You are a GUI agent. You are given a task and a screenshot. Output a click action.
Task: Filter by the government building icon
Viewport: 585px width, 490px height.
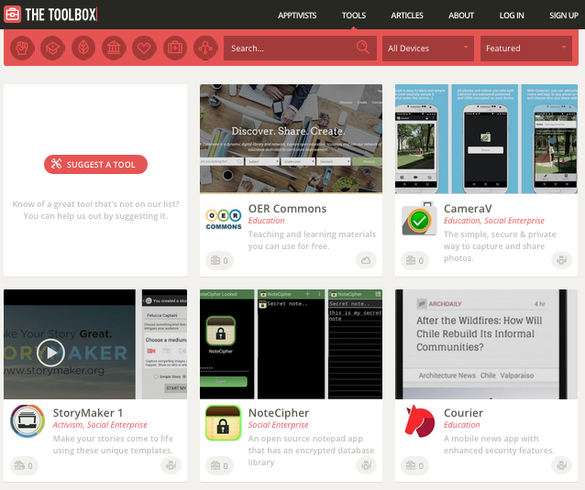(x=114, y=48)
